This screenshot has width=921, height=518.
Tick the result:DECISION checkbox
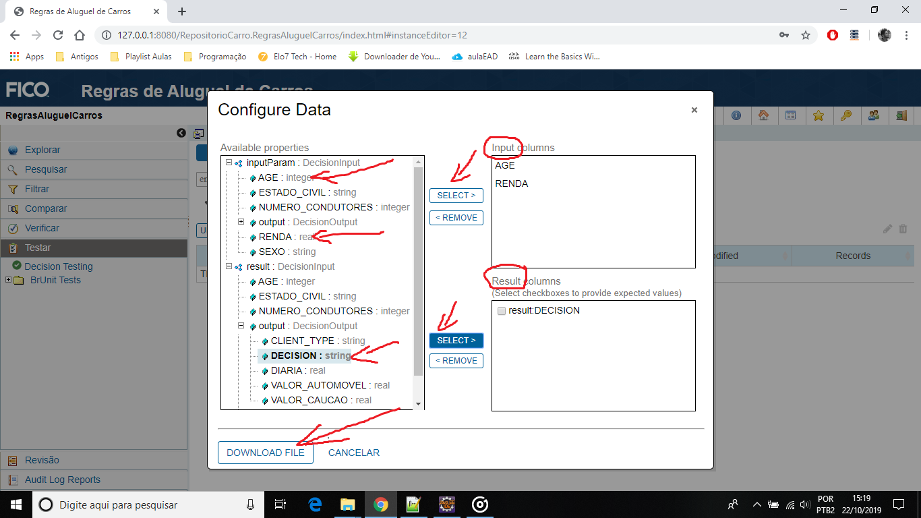pos(501,311)
